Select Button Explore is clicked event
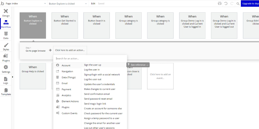This screenshot has width=259, height=129. (x=33, y=26)
